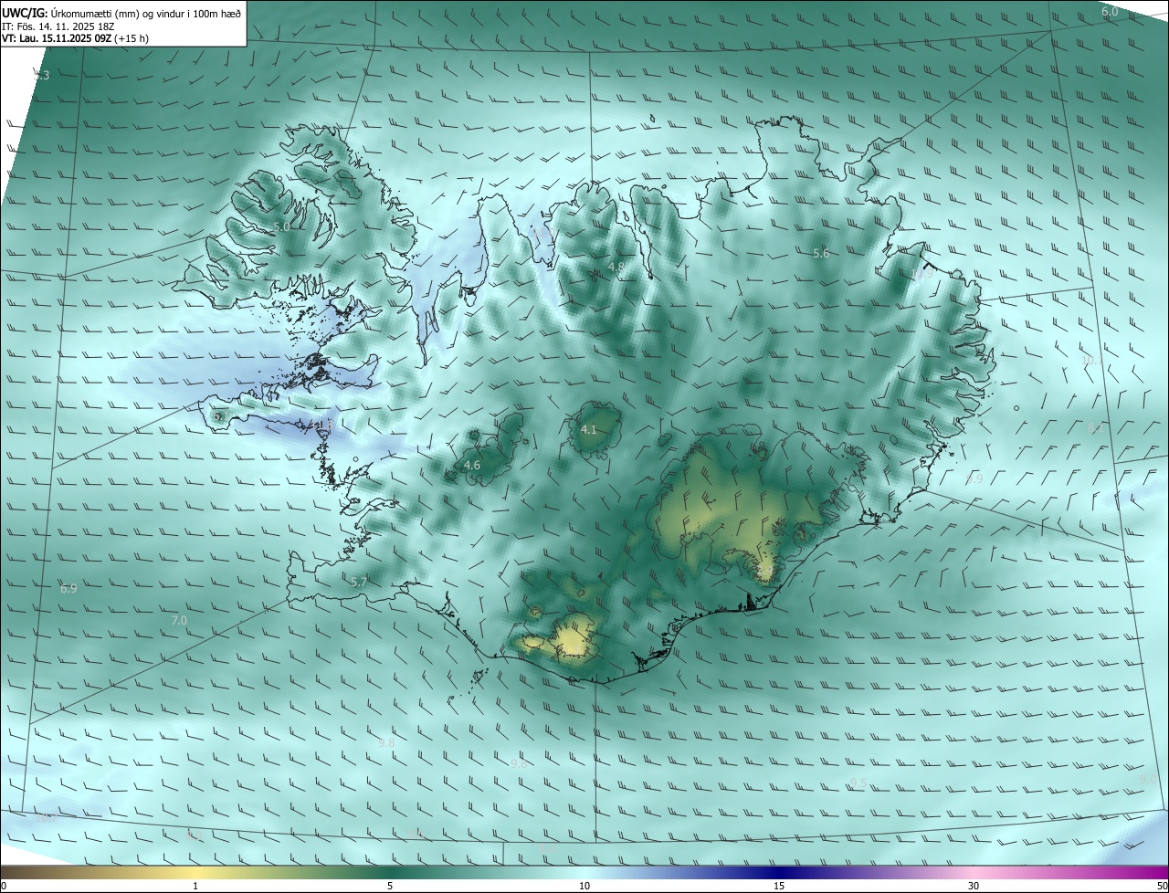The image size is (1169, 893).
Task: Click the 8.9 value off the southeast coast
Action: coord(974,478)
